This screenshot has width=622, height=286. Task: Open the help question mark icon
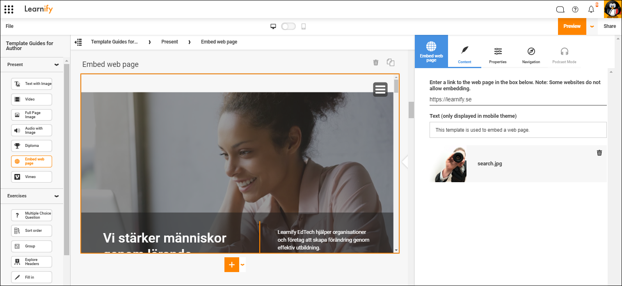point(575,9)
